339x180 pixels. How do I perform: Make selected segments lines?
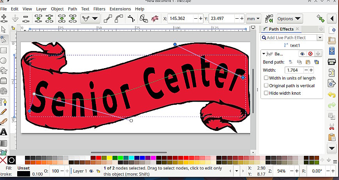click(x=108, y=19)
